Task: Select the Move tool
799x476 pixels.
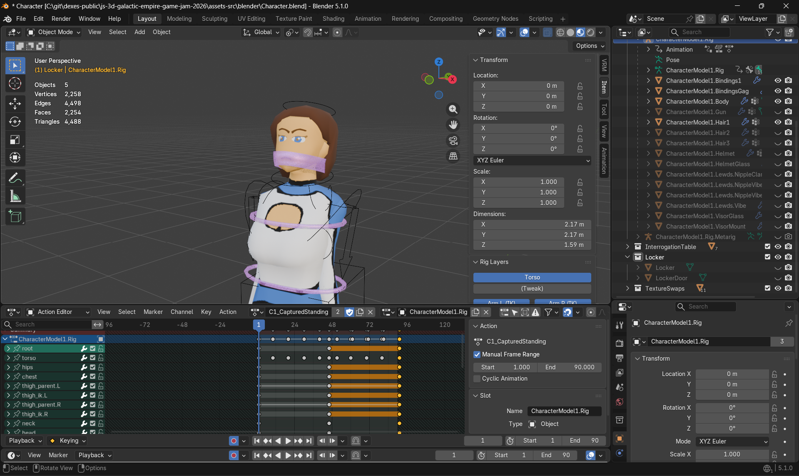Action: 15,104
